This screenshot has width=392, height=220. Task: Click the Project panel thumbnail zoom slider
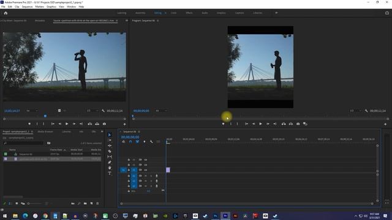pyautogui.click(x=35, y=204)
